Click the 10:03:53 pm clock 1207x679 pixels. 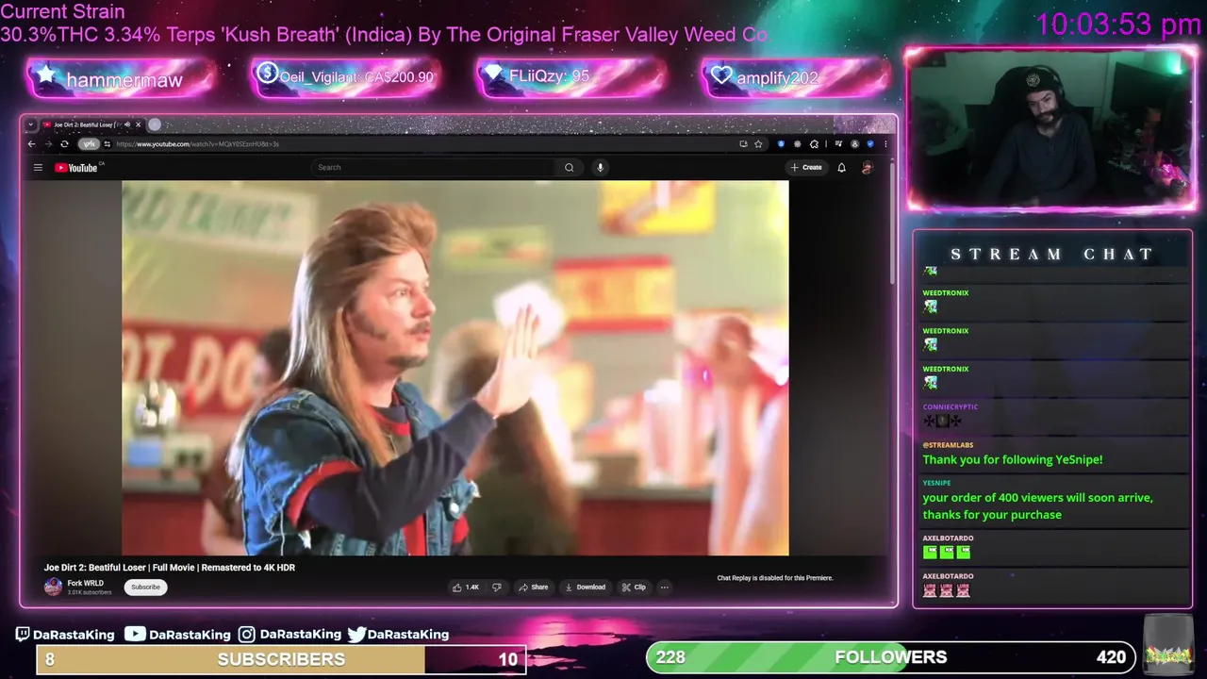tap(1118, 25)
